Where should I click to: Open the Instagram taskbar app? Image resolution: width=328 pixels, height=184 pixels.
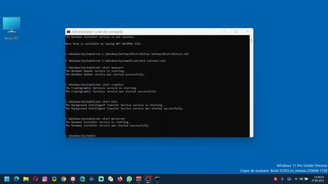45,179
